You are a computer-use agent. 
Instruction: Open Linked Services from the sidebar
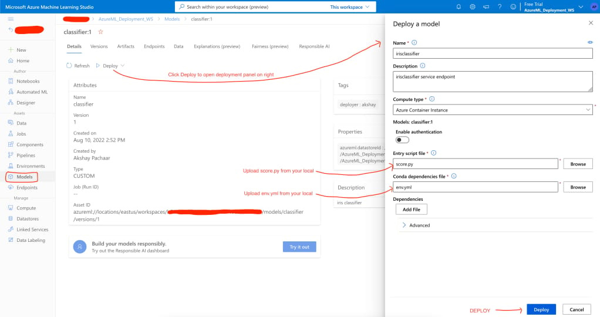click(32, 230)
